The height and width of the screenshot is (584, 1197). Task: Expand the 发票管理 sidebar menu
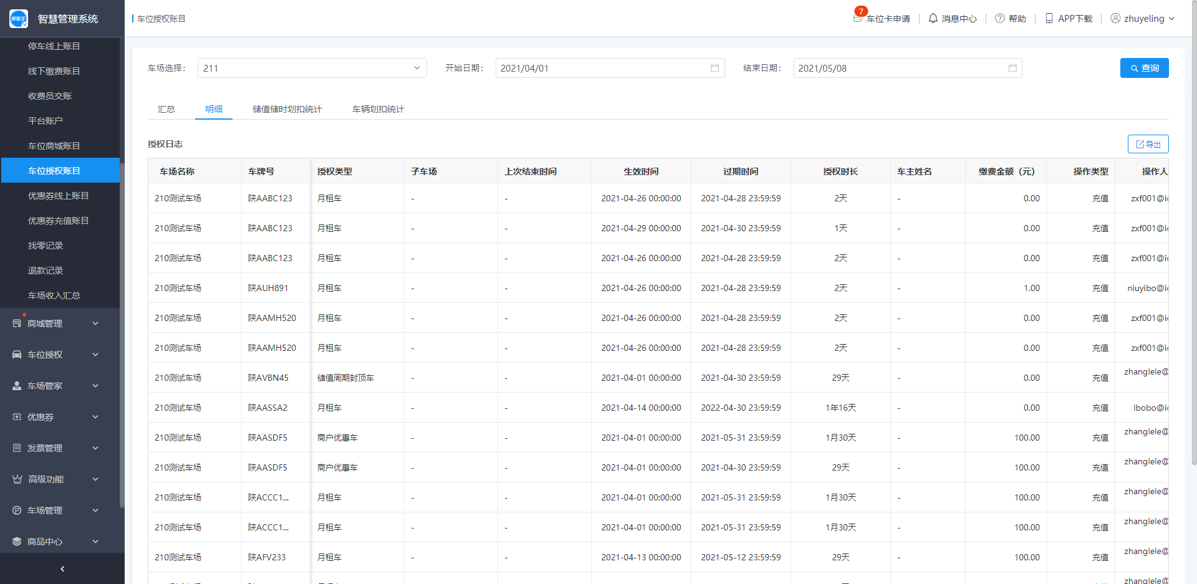point(56,448)
